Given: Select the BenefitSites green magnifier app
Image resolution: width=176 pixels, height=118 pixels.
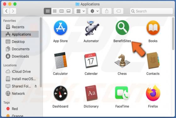Looking at the screenshot, I should [x=122, y=28].
